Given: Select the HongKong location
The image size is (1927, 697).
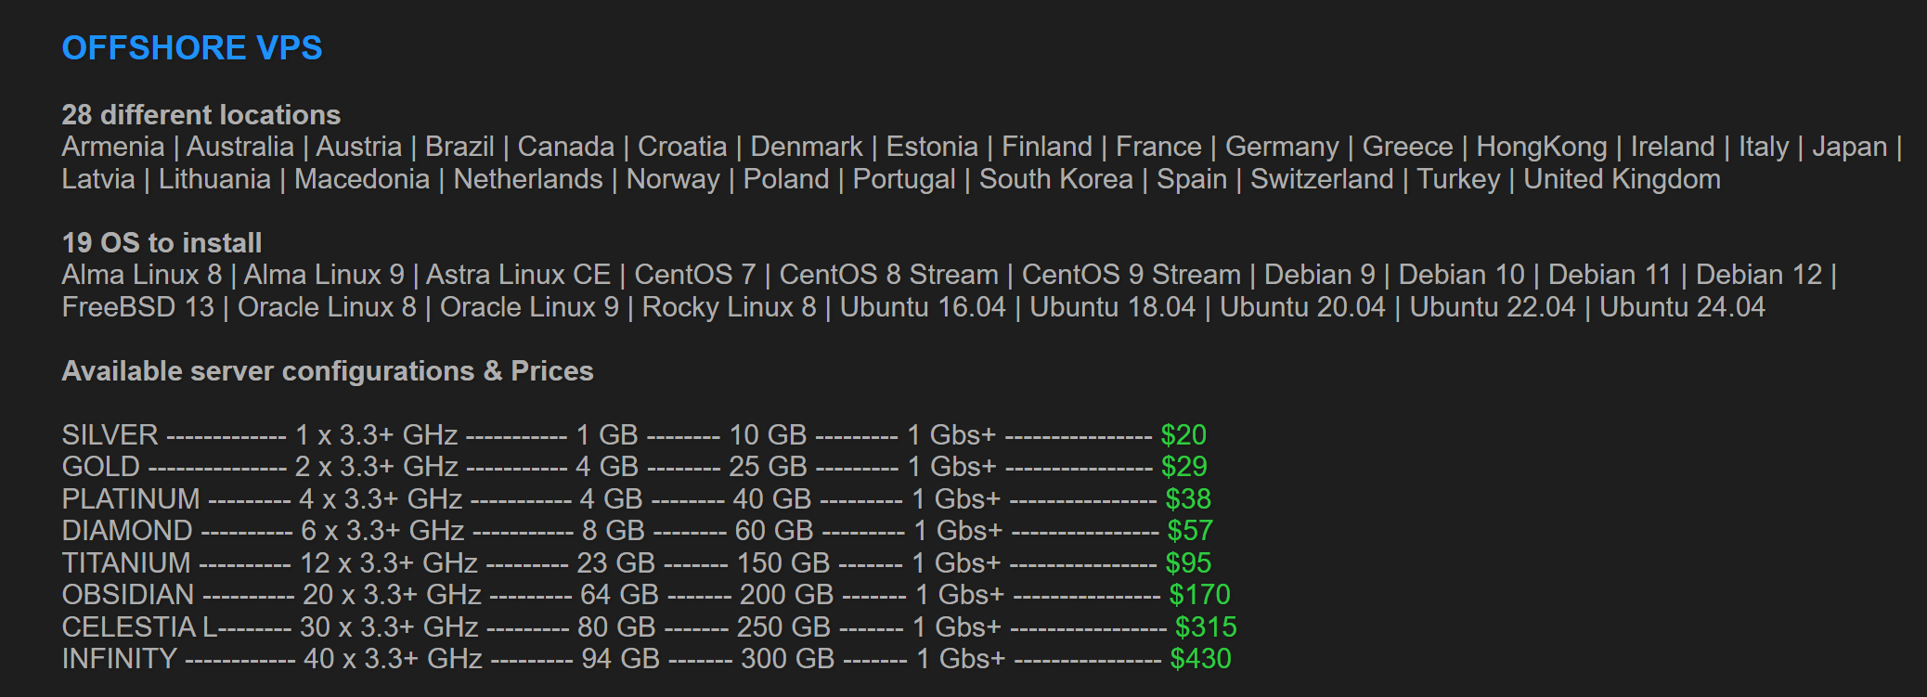Looking at the screenshot, I should coord(1541,147).
